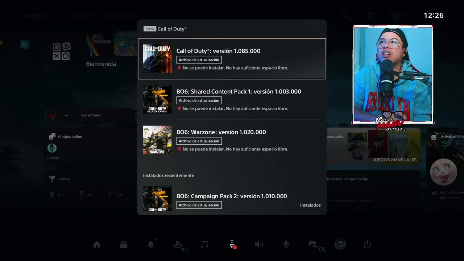Viewport: 464px width, 261px height.
Task: Click the anime avatar in activity feed
Action: (x=444, y=172)
